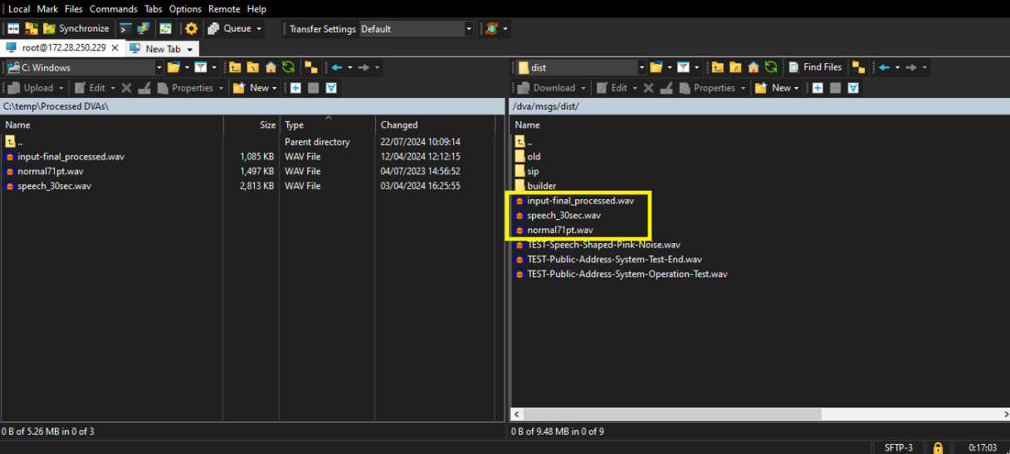Click the local panel back arrow
The width and height of the screenshot is (1010, 454).
[x=337, y=67]
